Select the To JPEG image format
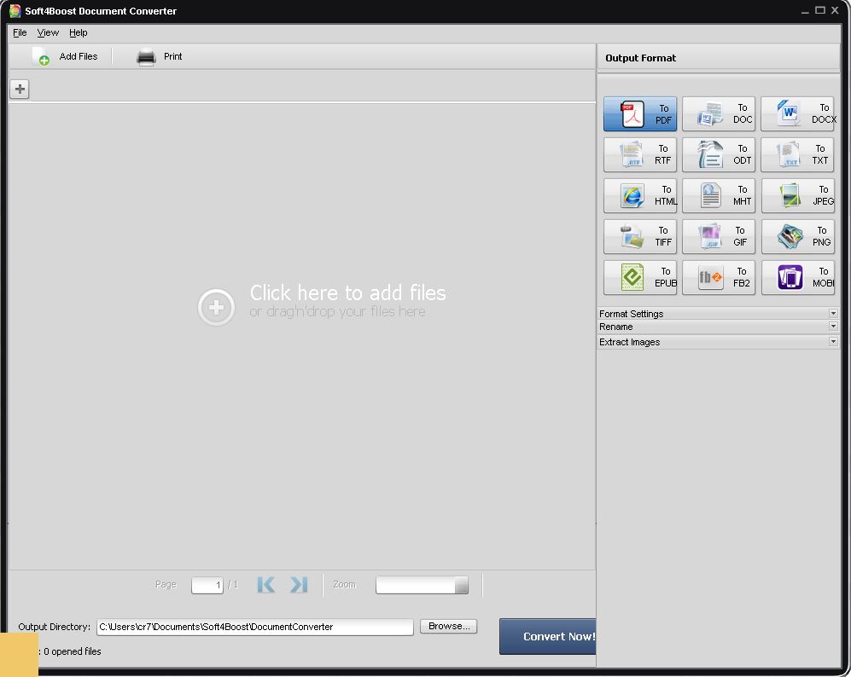Image resolution: width=851 pixels, height=677 pixels. [x=796, y=195]
